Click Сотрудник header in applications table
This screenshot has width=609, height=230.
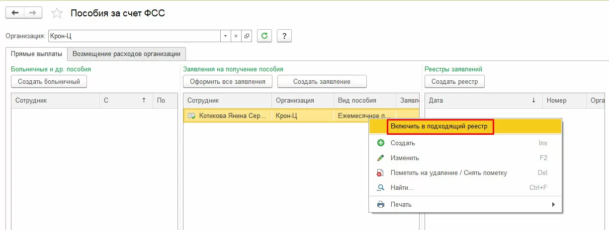coord(228,100)
